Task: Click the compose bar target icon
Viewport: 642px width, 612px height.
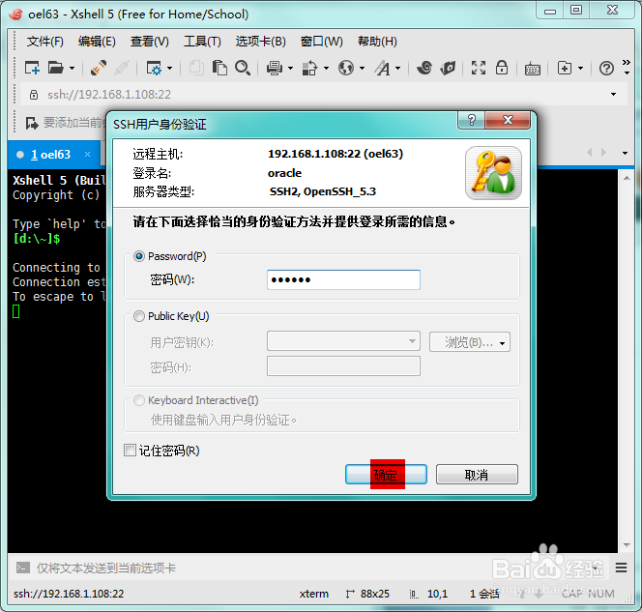Action: (x=22, y=568)
